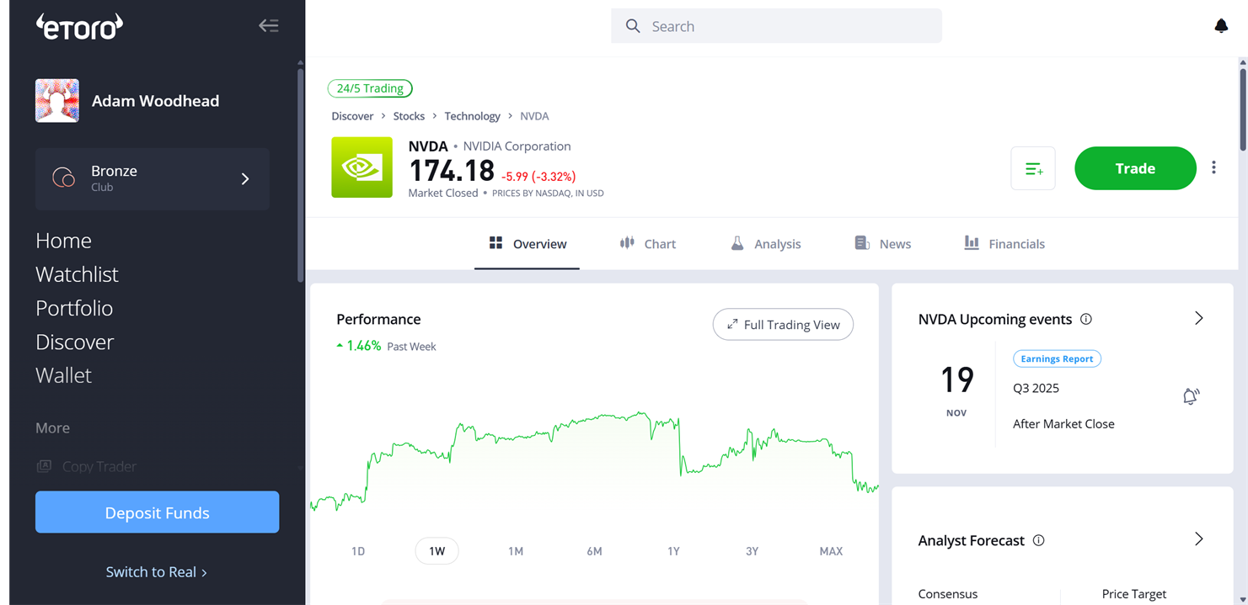Click the sidebar scrollbar

pos(300,175)
